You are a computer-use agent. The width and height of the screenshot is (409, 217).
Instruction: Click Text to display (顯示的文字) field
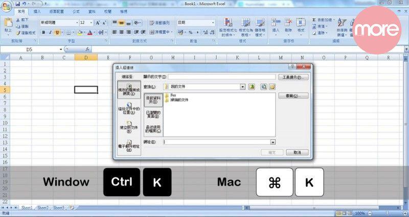pos(222,77)
